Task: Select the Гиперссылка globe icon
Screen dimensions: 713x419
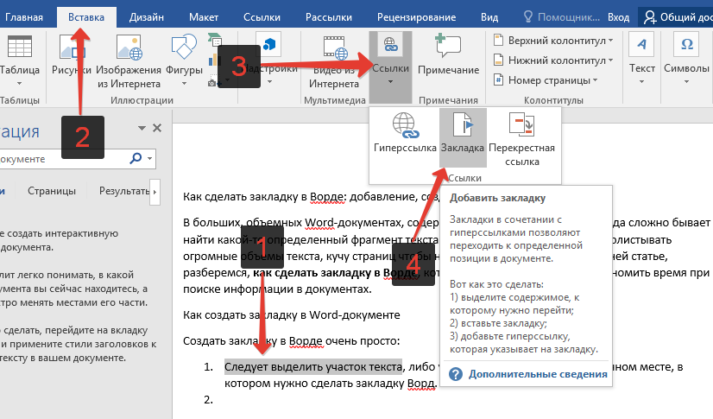Action: [405, 129]
